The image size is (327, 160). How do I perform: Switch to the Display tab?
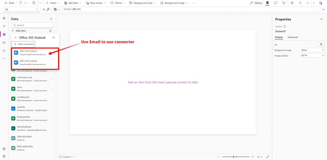(279, 37)
